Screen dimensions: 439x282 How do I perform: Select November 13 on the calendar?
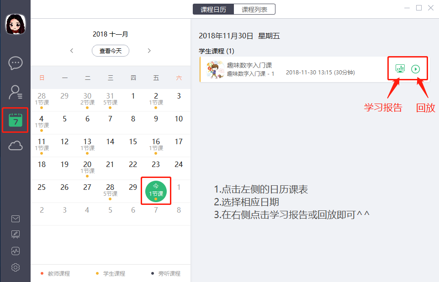tap(87, 146)
